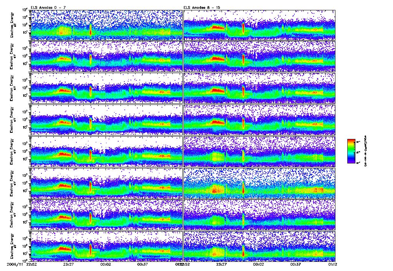The height and width of the screenshot is (271, 393).
Task: Click the final '01:12' time tick at the axis end
Action: 332,264
